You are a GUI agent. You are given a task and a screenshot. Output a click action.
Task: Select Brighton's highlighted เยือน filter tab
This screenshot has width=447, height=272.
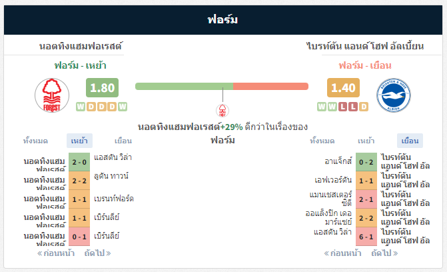pos(410,141)
